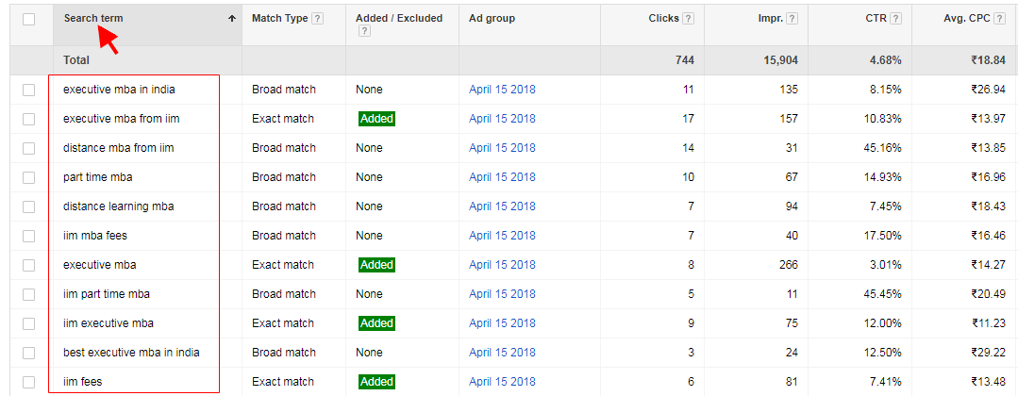Tick the 'iim fees' row checkbox
This screenshot has height=396, width=1018.
(29, 382)
